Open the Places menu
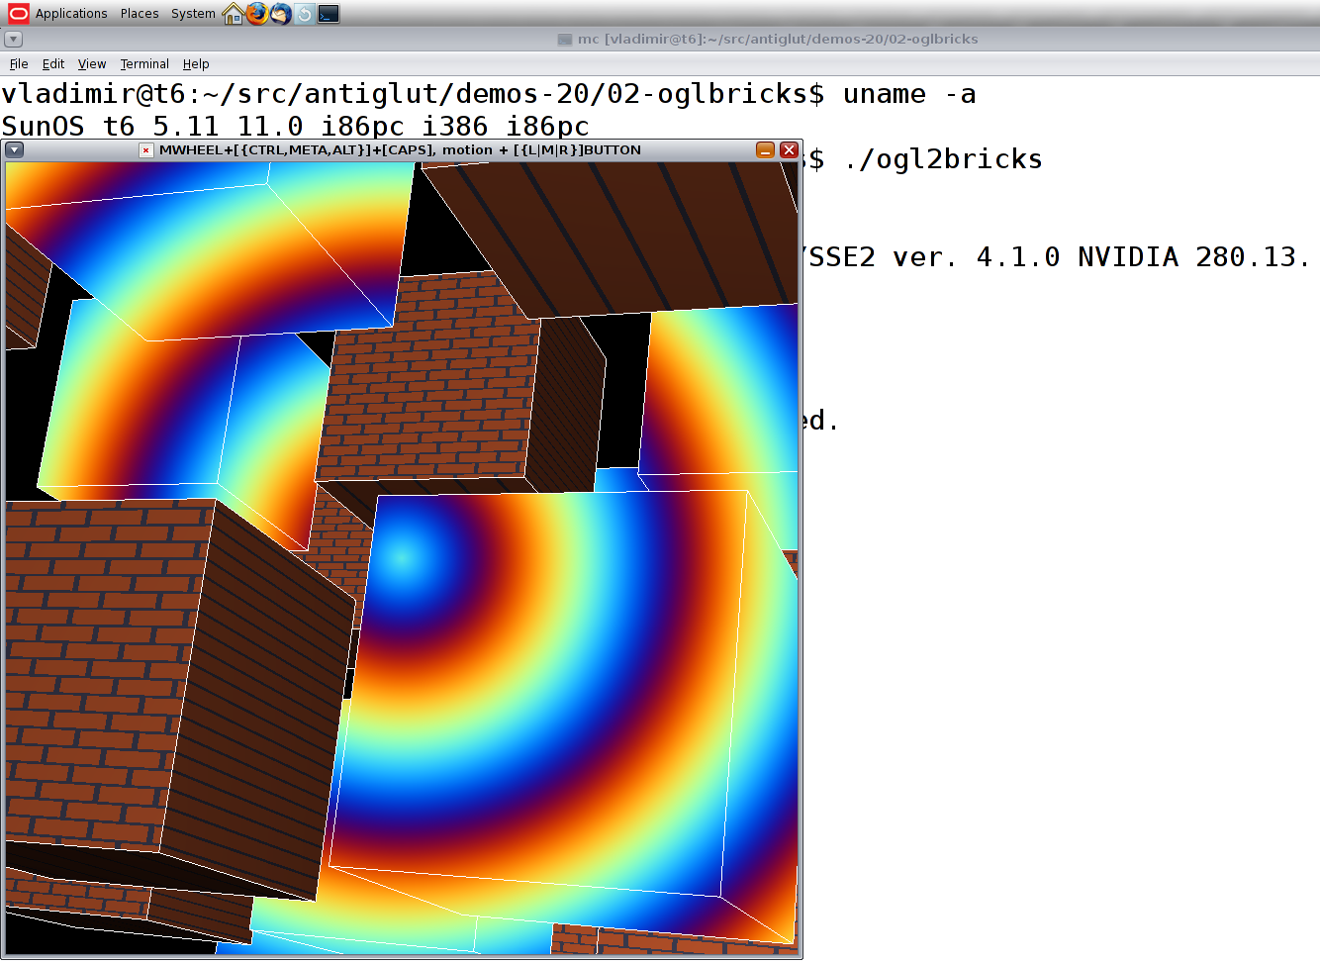This screenshot has height=964, width=1320. point(140,14)
